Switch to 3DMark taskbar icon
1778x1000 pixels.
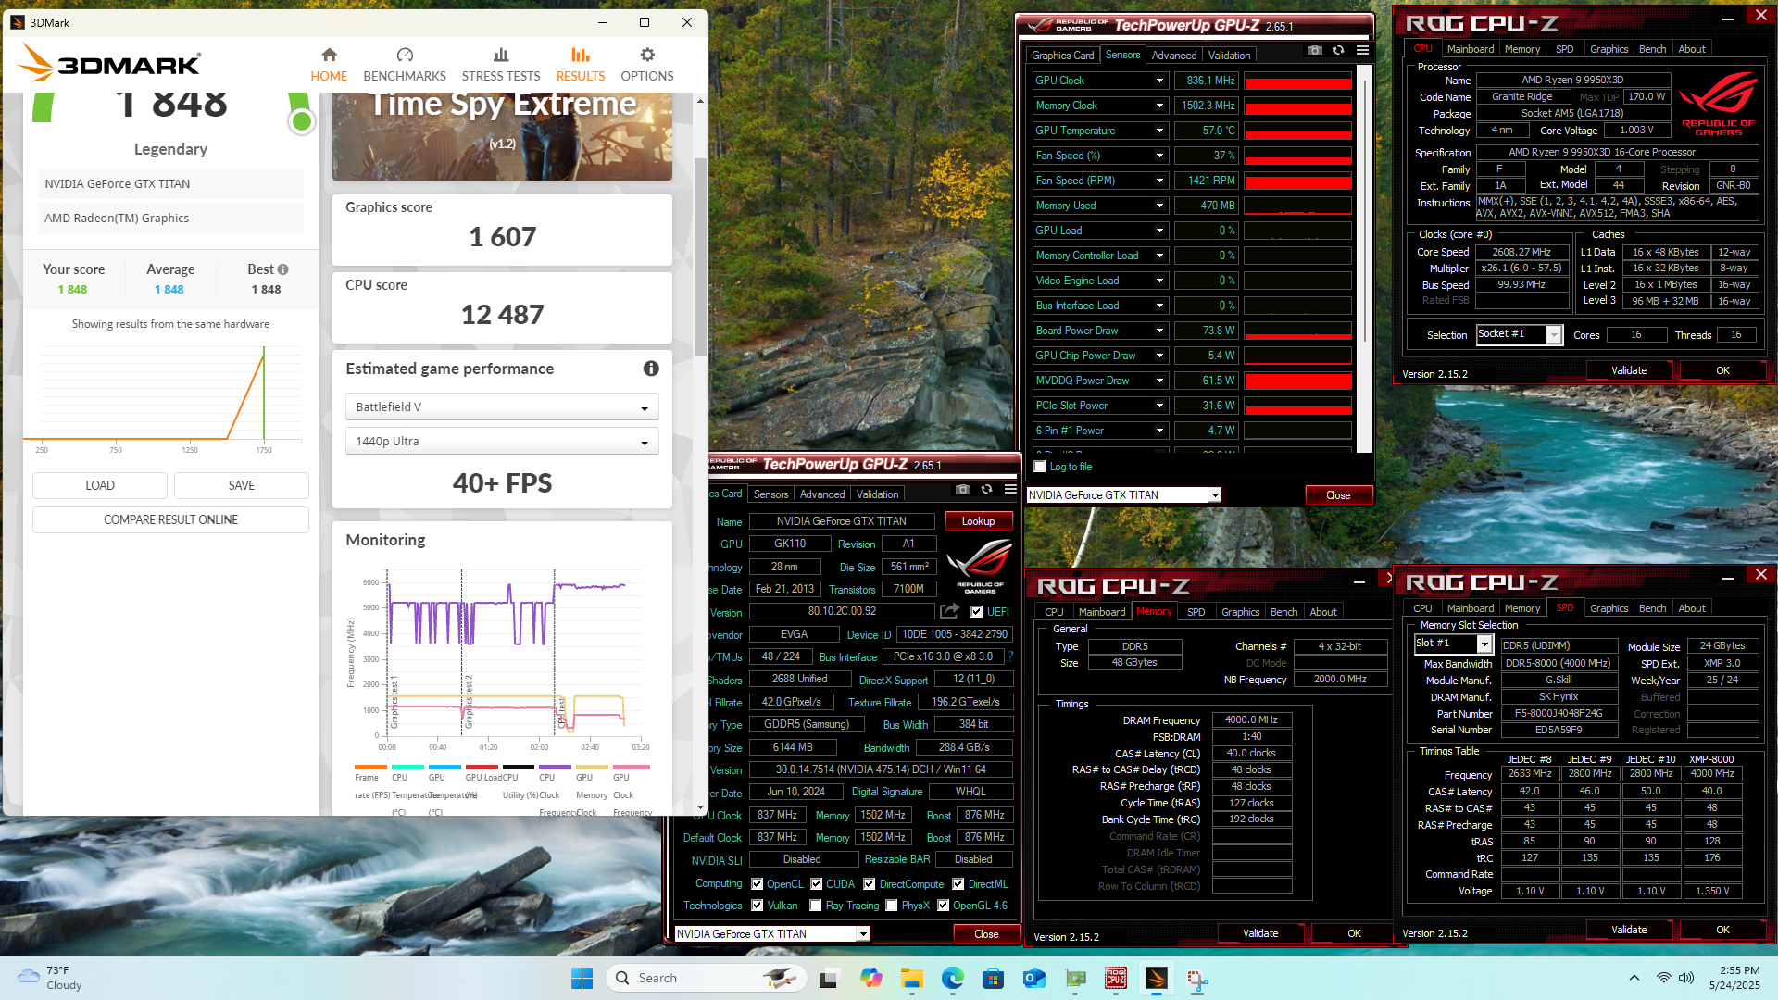(1156, 978)
